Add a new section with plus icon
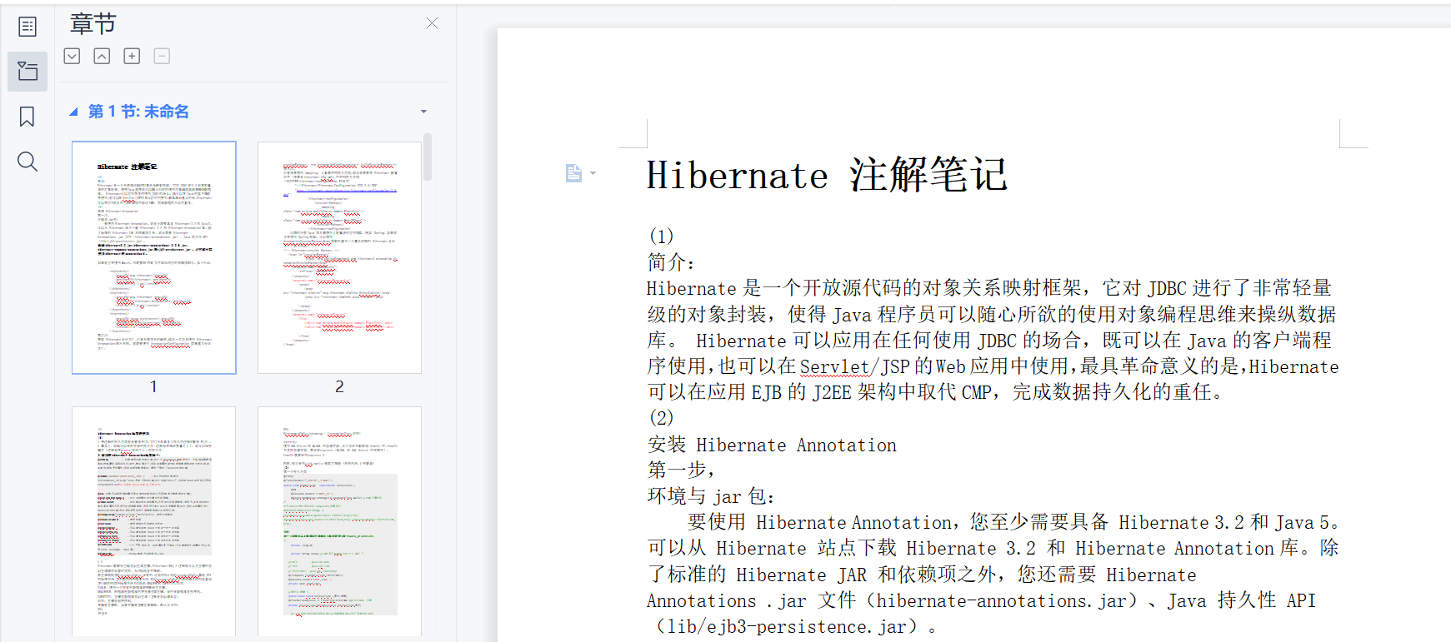The image size is (1451, 642). pyautogui.click(x=132, y=56)
